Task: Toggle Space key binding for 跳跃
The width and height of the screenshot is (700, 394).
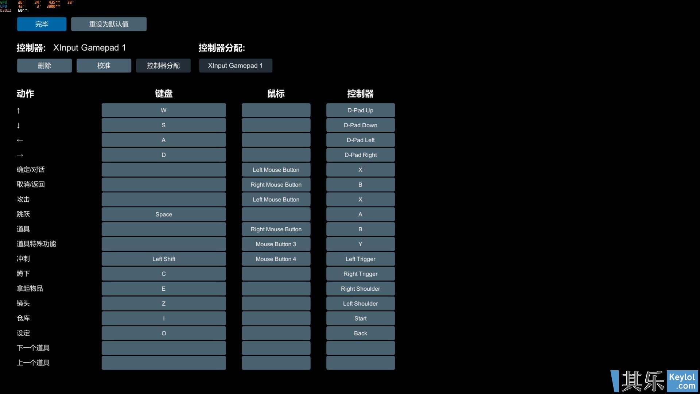Action: pos(163,214)
